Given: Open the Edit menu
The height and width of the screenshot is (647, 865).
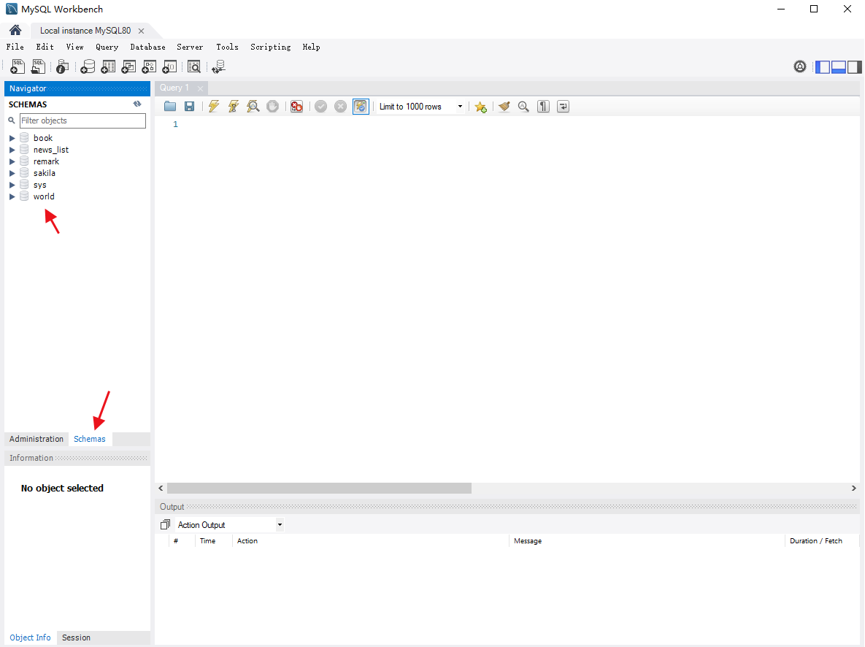Looking at the screenshot, I should click(x=45, y=47).
